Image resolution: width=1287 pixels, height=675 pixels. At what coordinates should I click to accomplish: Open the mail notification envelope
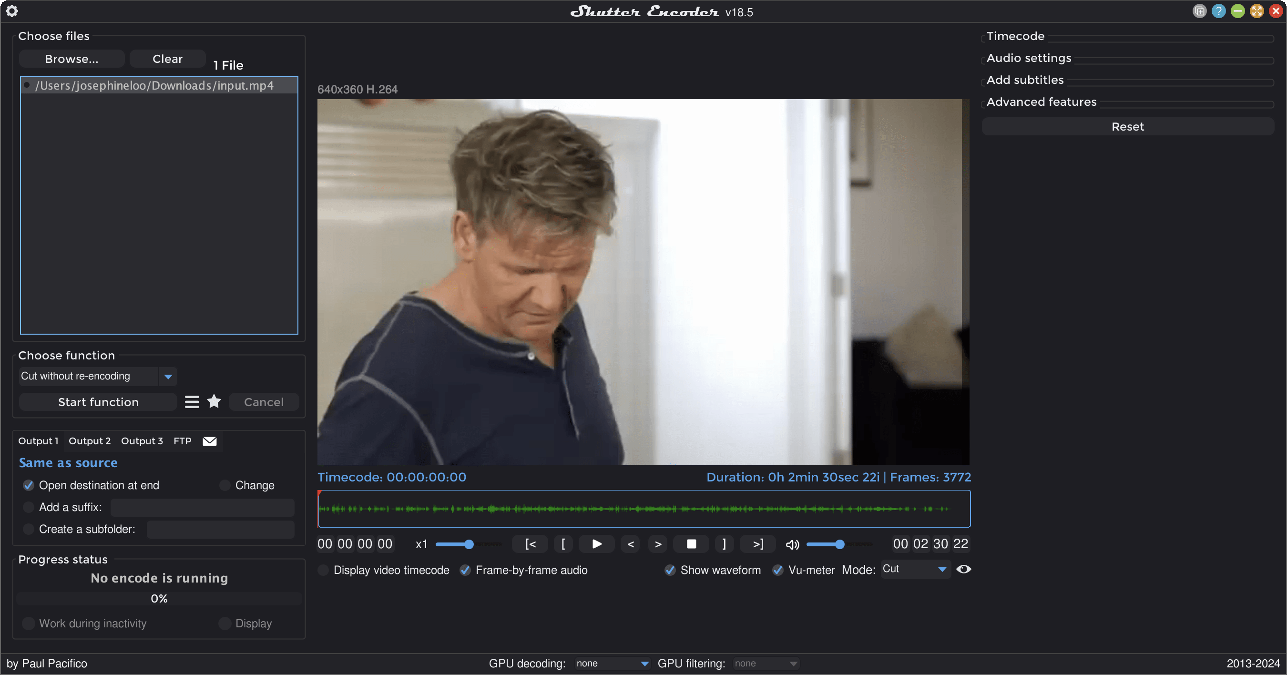209,441
